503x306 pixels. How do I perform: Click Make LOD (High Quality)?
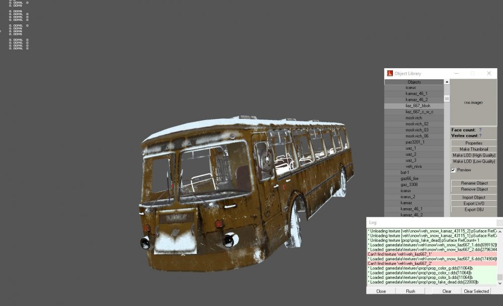click(473, 155)
